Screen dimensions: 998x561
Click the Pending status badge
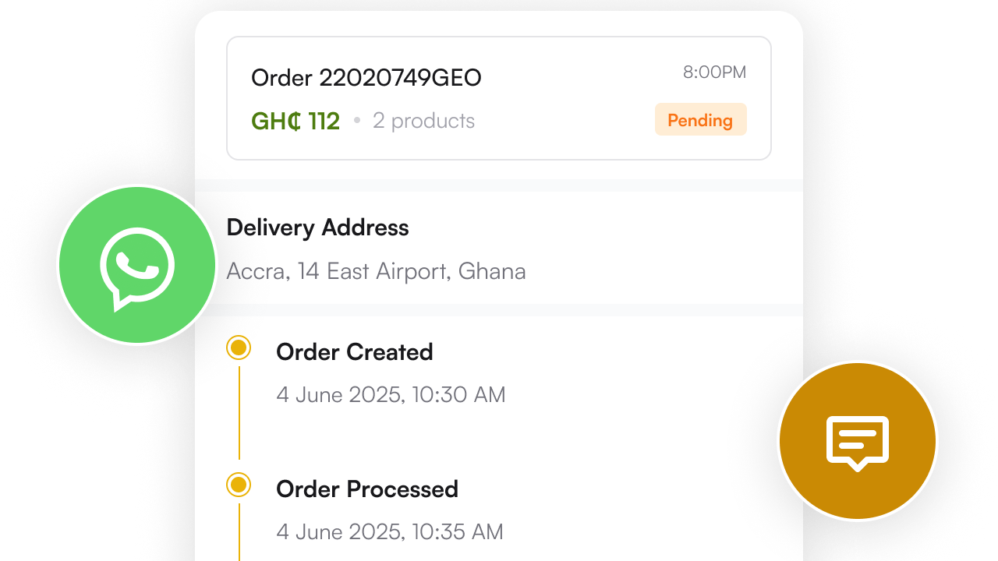coord(700,120)
